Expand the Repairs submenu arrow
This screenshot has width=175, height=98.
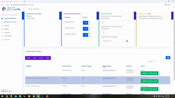click(x=20, y=29)
